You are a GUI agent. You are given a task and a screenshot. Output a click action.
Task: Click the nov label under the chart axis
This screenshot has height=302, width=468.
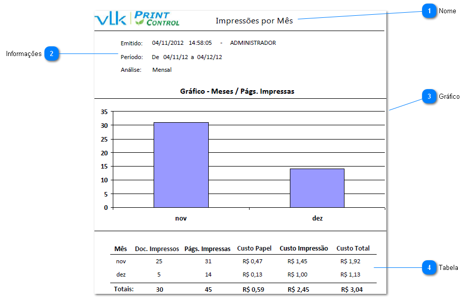(x=181, y=218)
